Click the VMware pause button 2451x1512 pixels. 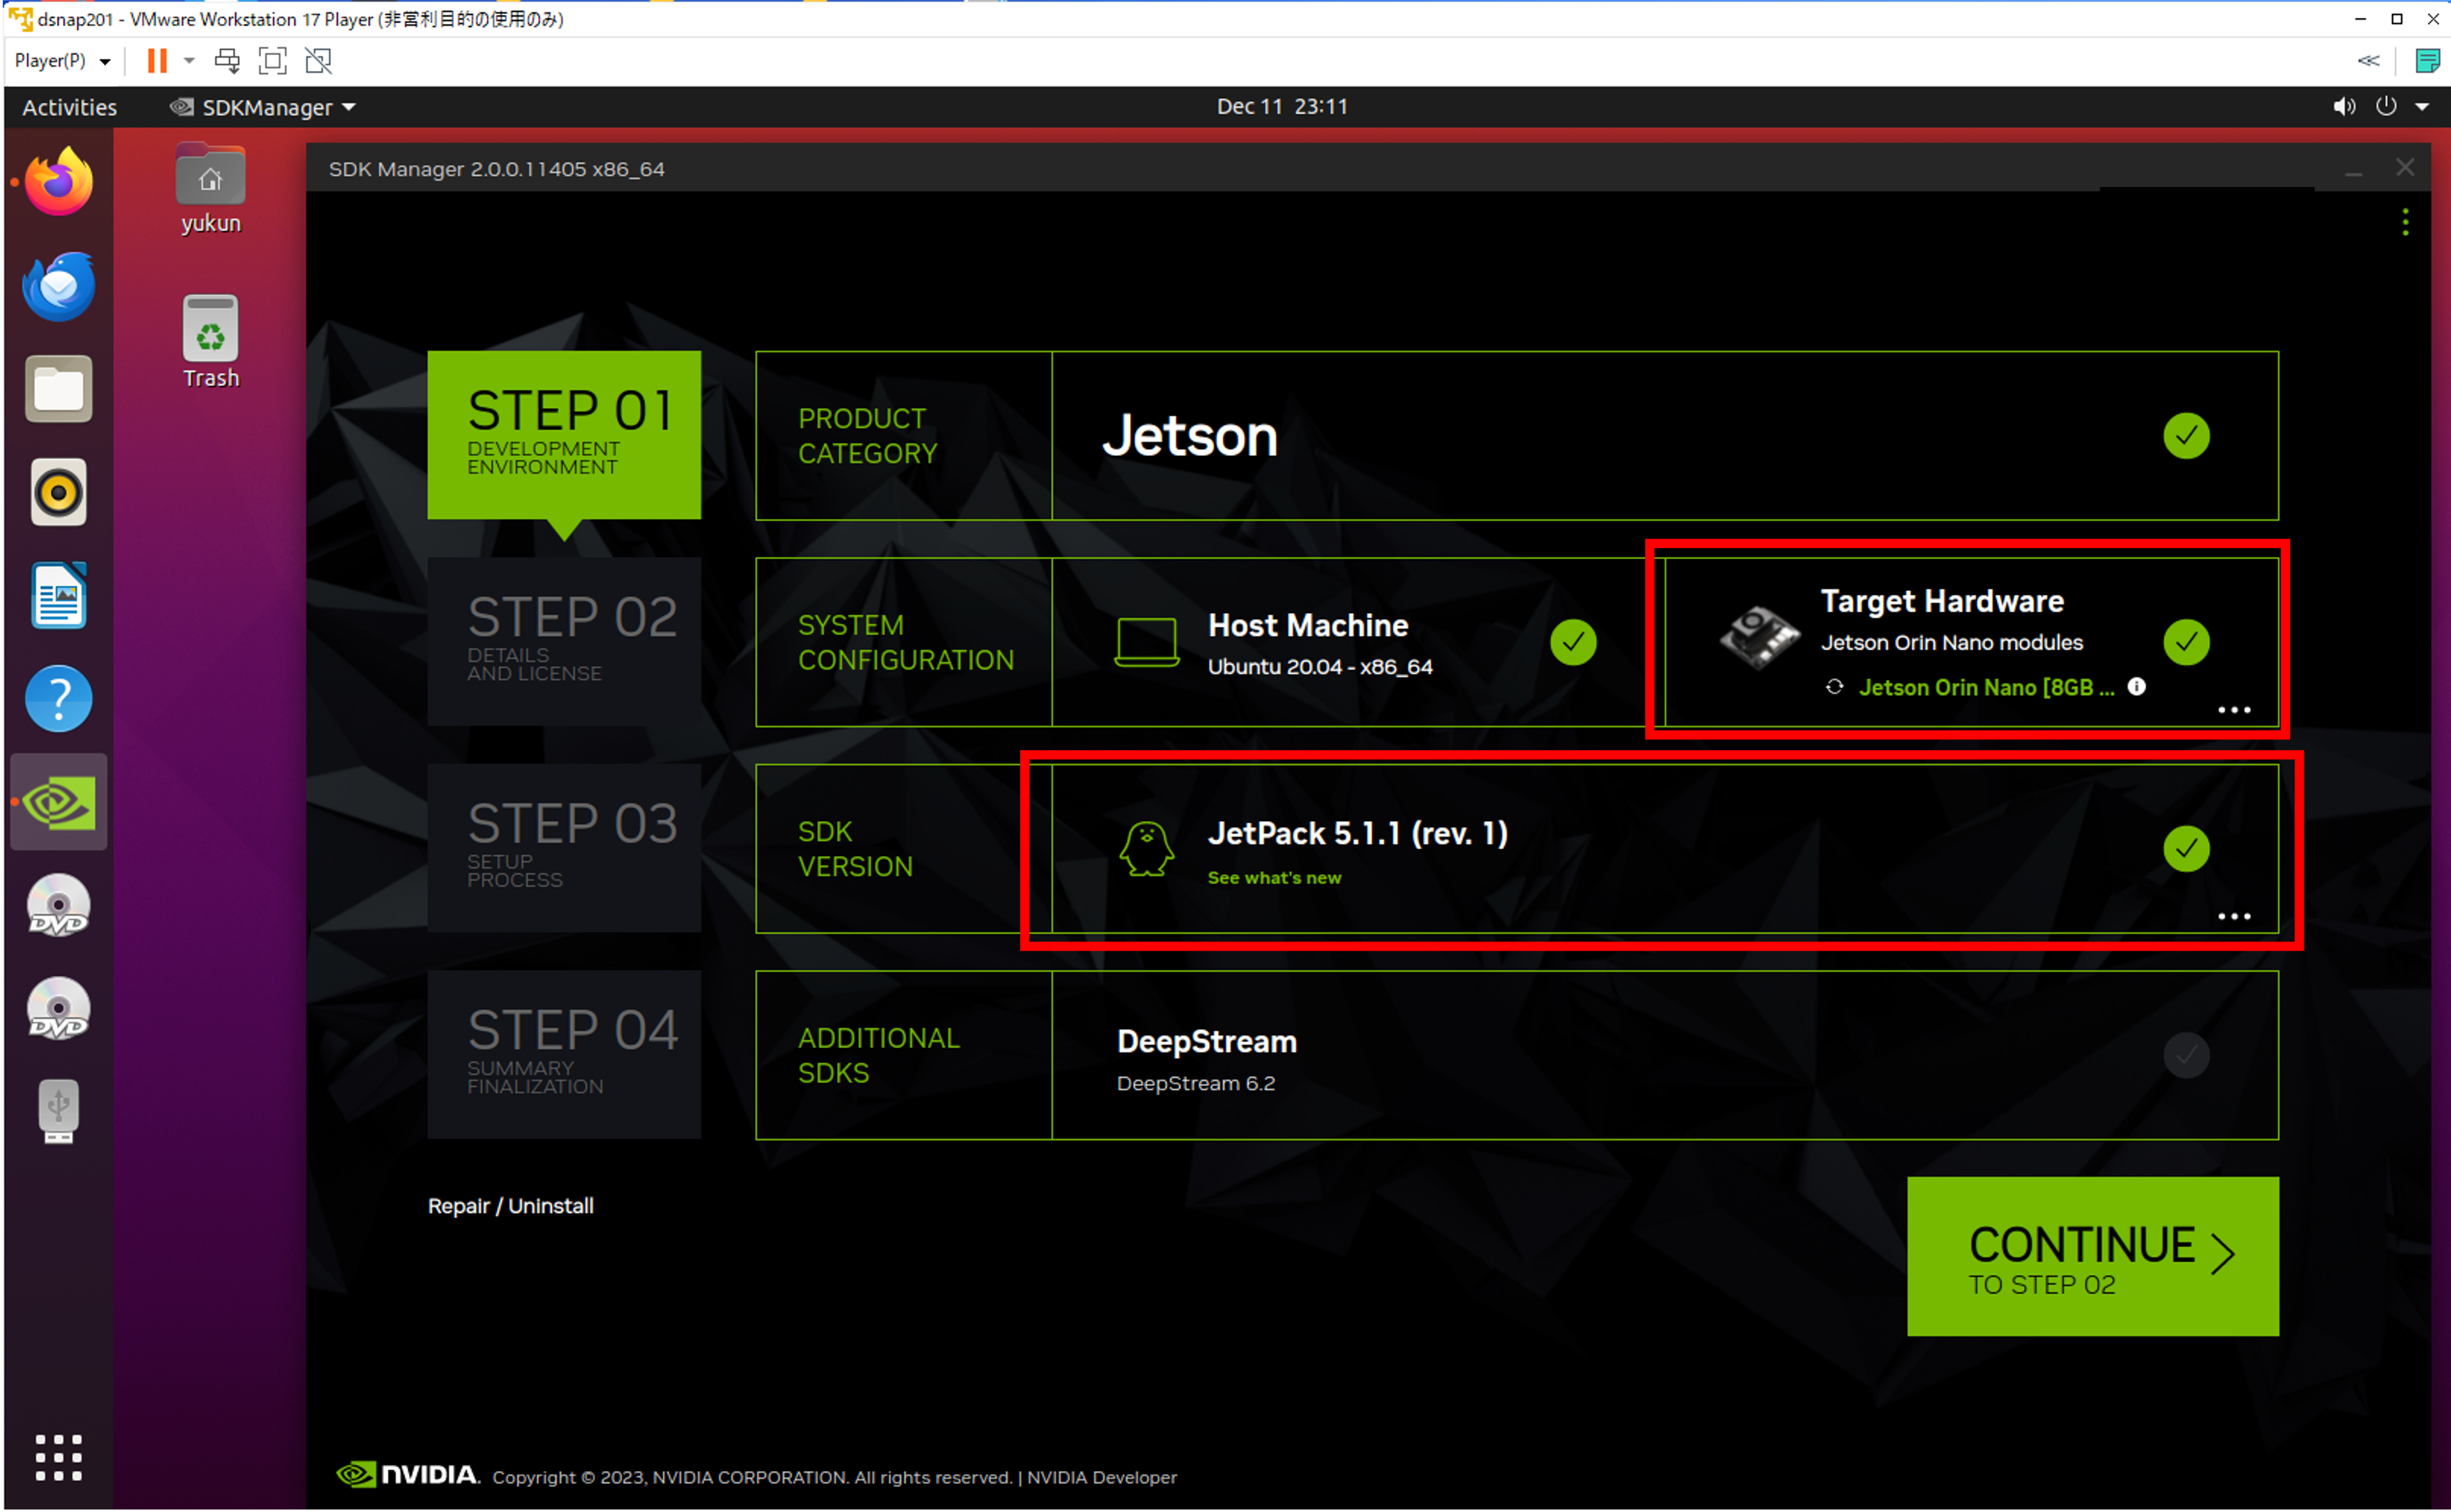coord(157,61)
